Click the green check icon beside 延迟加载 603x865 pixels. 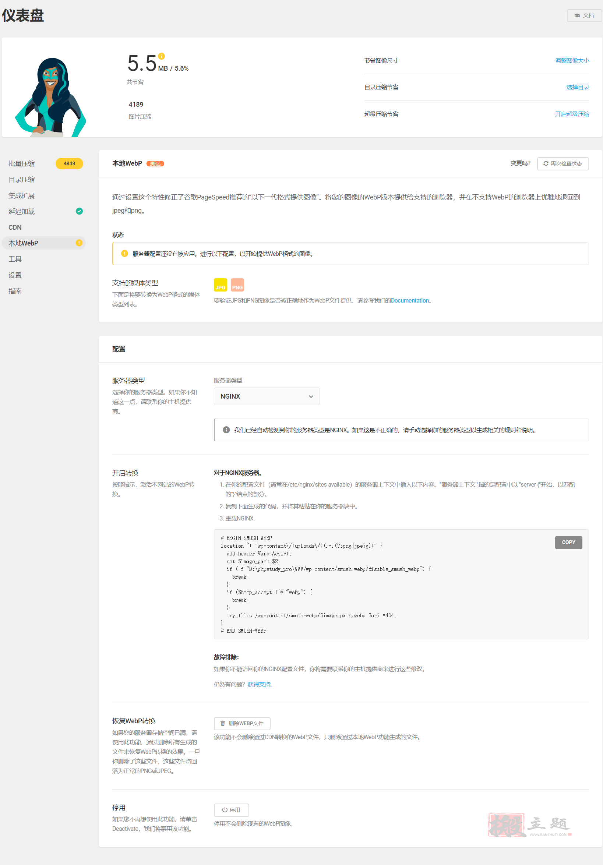click(79, 211)
